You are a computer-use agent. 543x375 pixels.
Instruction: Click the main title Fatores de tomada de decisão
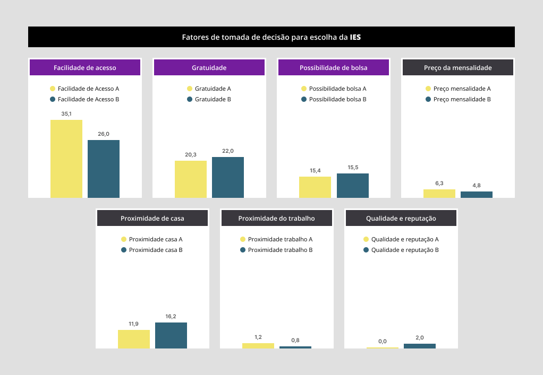271,37
